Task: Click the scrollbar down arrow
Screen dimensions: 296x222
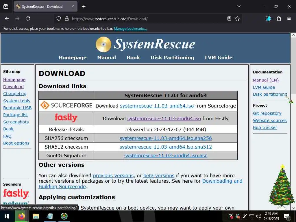Action: pyautogui.click(x=293, y=208)
